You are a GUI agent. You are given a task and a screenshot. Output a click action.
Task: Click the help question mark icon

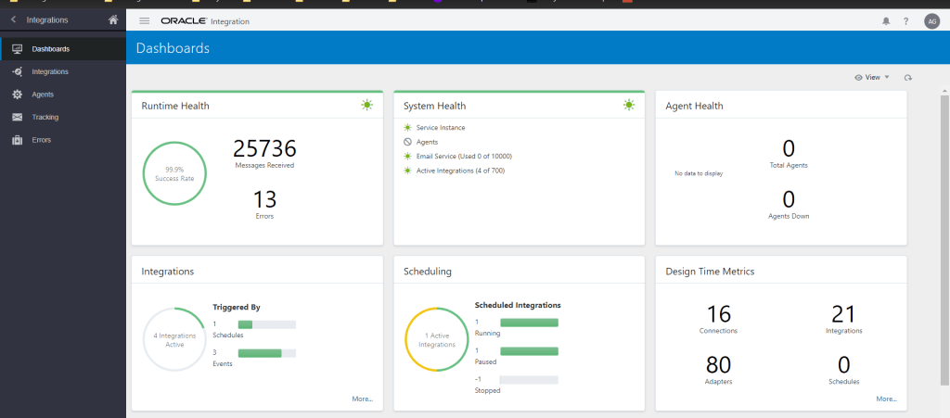coord(905,20)
